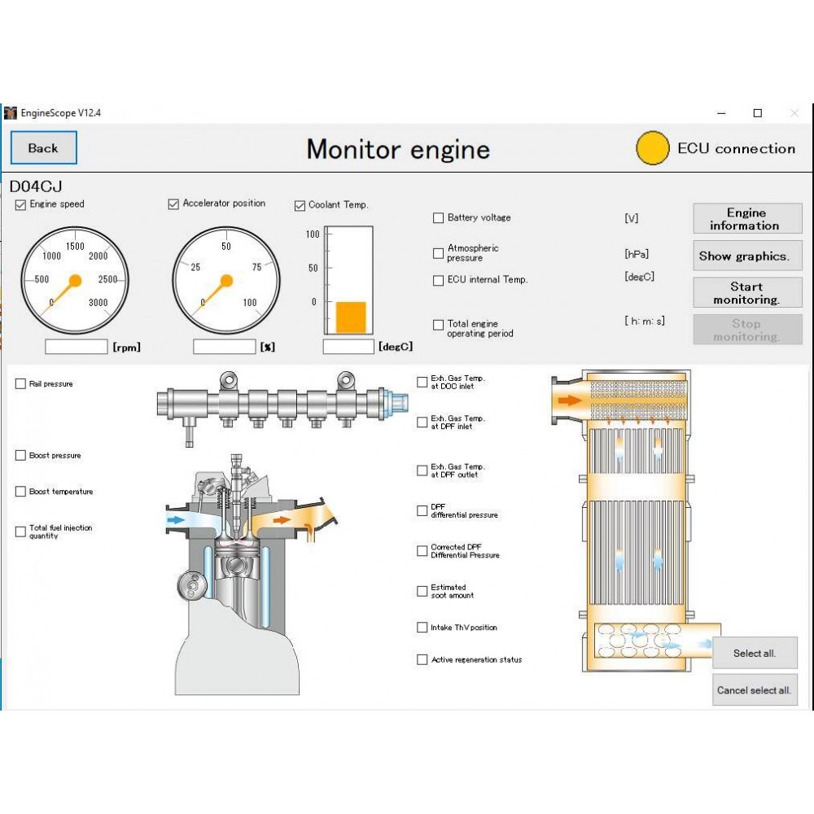Screen dimensions: 814x814
Task: Click the D04CJ engine model label
Action: pos(36,186)
